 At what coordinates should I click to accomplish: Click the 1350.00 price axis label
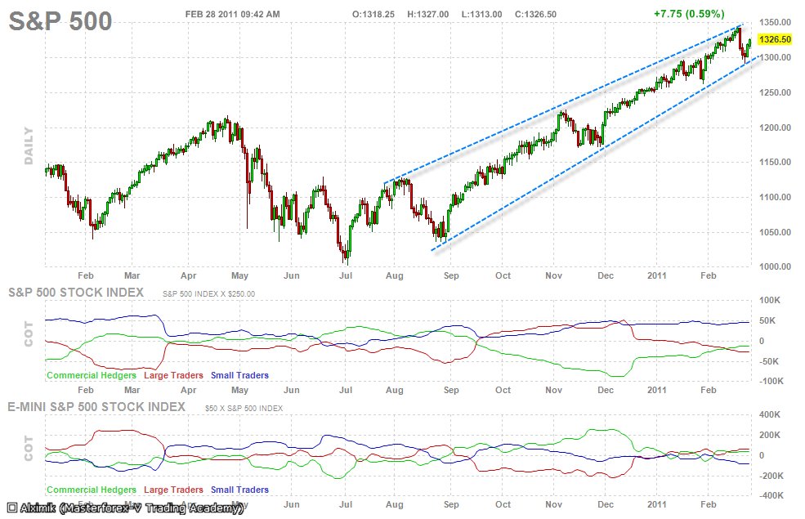coord(776,23)
